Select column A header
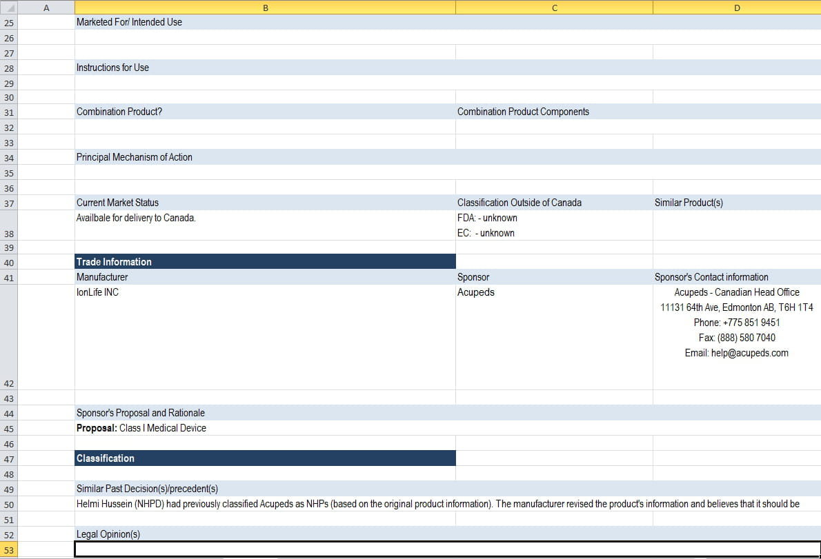Viewport: 821px width, 559px height. coord(46,7)
